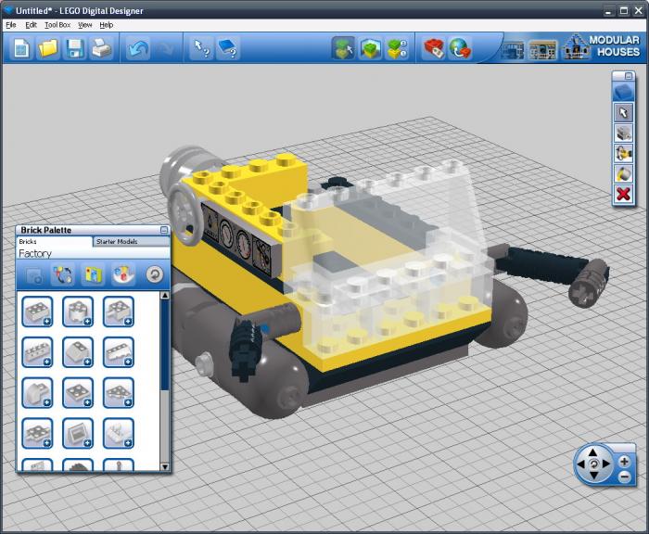Zoom in with the plus button
The height and width of the screenshot is (534, 649).
click(x=624, y=461)
